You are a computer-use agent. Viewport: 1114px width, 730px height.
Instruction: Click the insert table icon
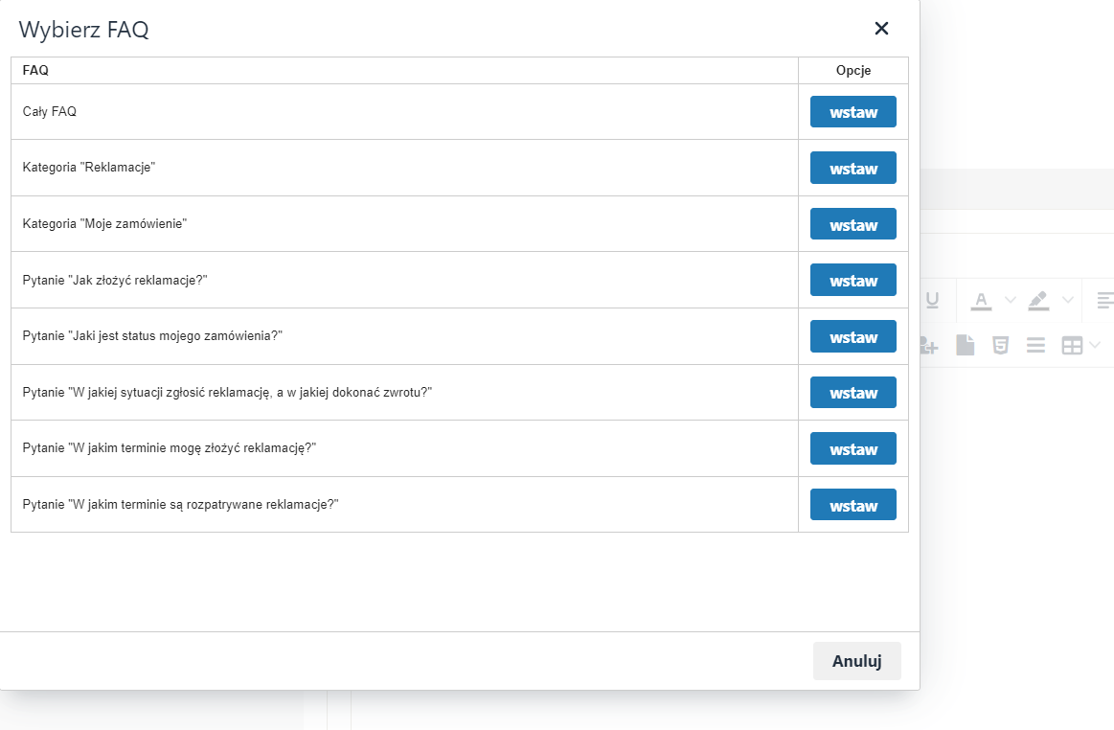[1072, 346]
